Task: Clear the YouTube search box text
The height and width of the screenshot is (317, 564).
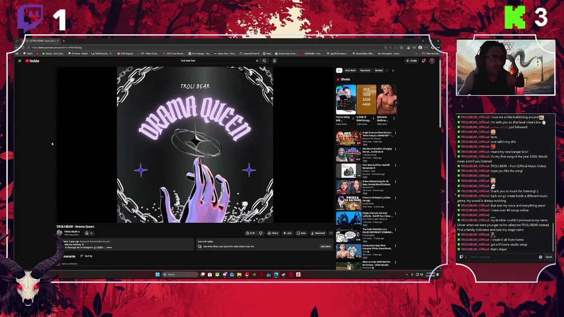Action: click(257, 61)
